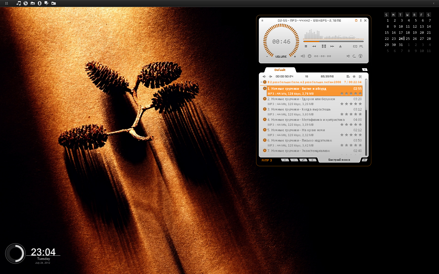
Task: Open the playlist tools wrench icon
Action: point(360,76)
